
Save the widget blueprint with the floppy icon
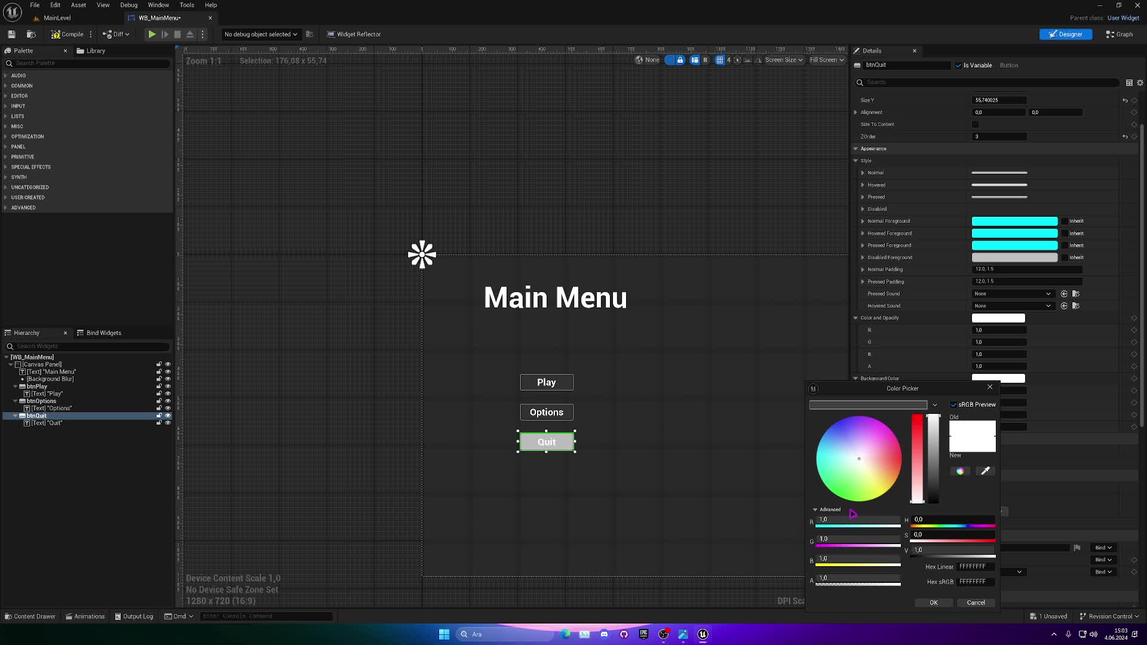11,34
